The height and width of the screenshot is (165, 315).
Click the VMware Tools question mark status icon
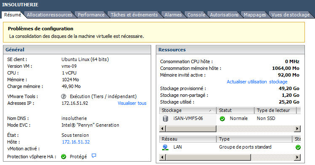click(64, 96)
